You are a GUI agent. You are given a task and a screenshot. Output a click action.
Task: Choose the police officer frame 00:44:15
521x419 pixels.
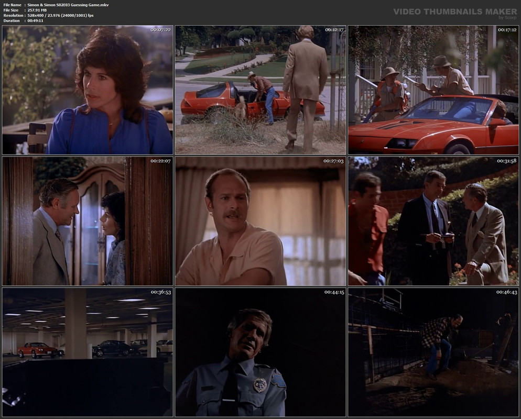(x=260, y=352)
